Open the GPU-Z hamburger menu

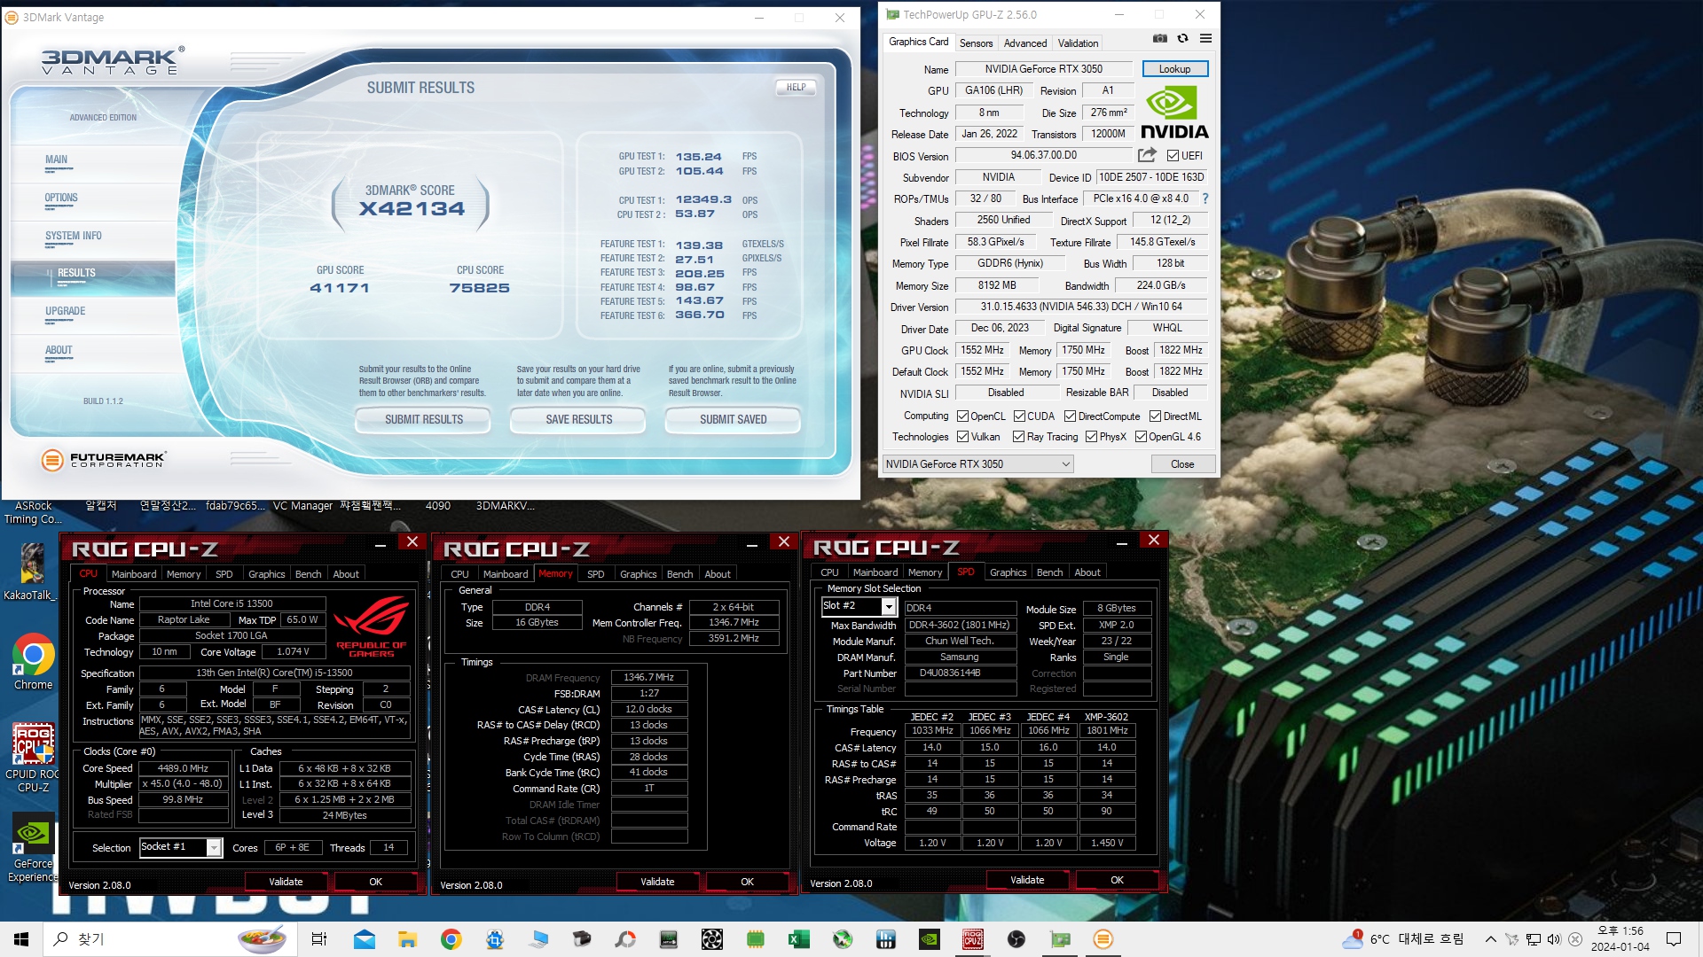(1205, 38)
